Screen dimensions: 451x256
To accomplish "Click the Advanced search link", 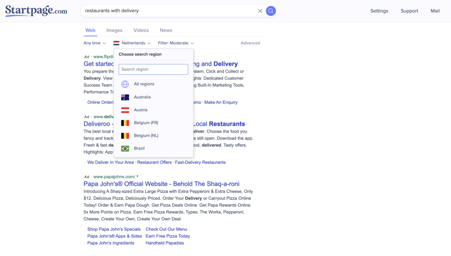I will (250, 43).
